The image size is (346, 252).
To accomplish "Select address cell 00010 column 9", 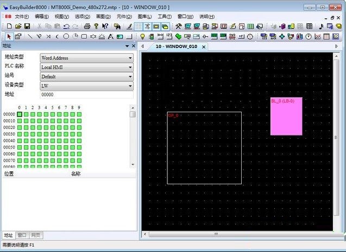I will click(79, 121).
